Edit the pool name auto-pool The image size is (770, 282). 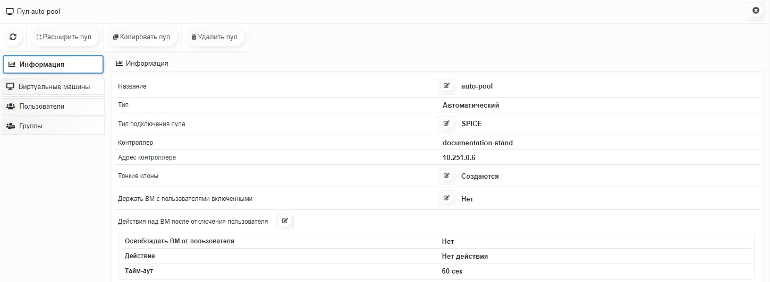446,86
